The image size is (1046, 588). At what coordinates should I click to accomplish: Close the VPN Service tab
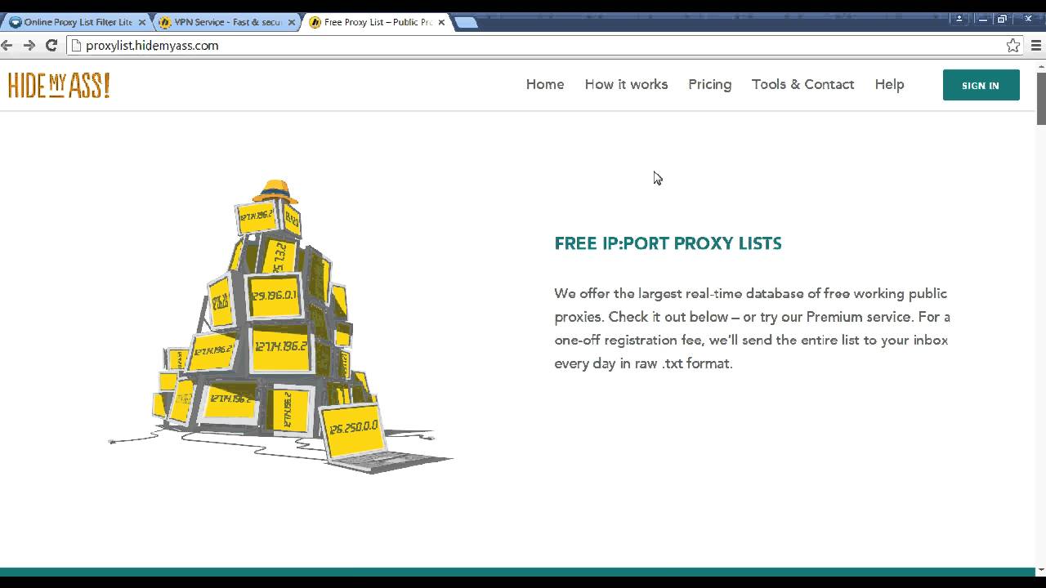click(292, 23)
